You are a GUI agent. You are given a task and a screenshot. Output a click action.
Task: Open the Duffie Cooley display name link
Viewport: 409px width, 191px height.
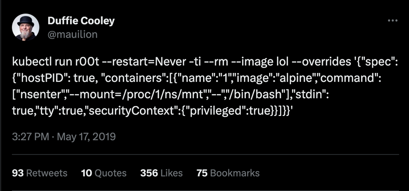point(80,21)
